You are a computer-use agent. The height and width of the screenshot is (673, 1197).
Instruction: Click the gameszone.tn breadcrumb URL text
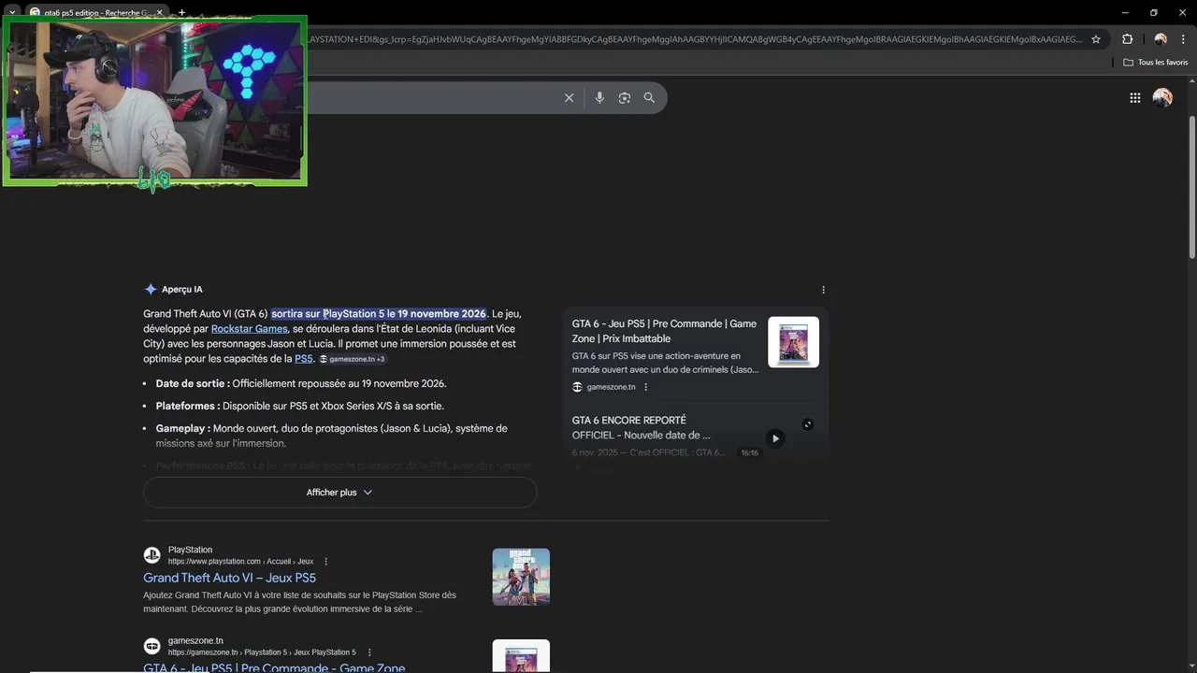point(262,652)
